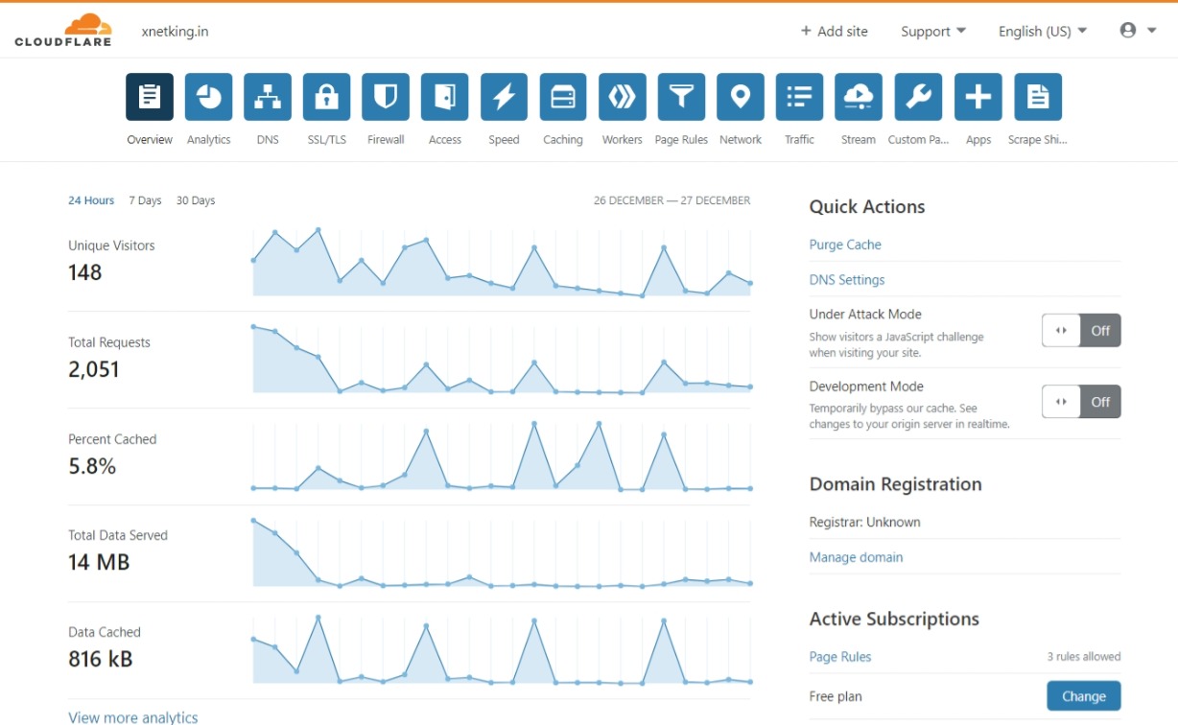Click the 26 December — 27 December date range

[x=672, y=200]
